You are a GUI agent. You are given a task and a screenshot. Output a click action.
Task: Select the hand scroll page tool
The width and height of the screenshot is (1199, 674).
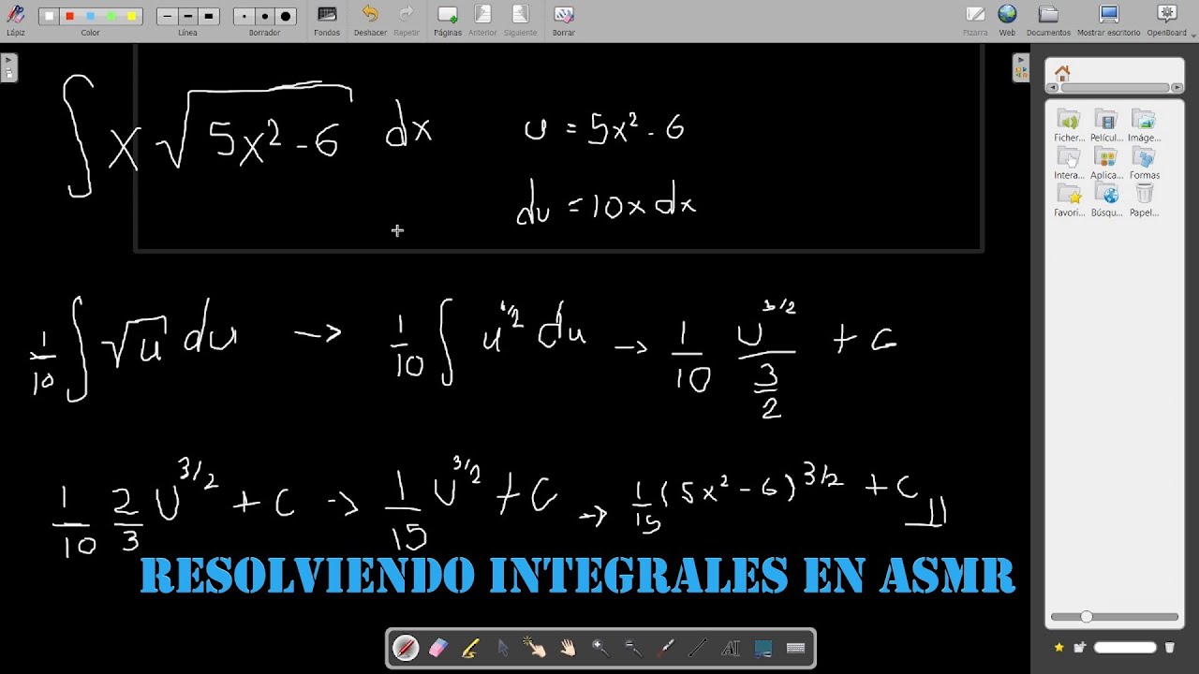pyautogui.click(x=568, y=648)
